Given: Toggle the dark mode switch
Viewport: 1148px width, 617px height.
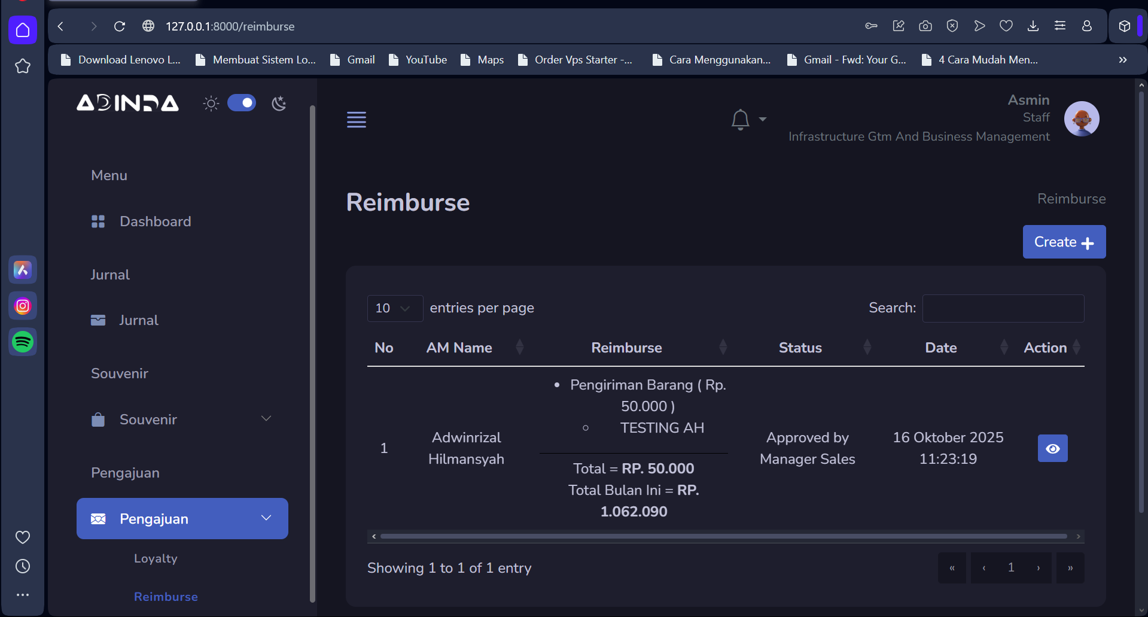Looking at the screenshot, I should coord(242,103).
